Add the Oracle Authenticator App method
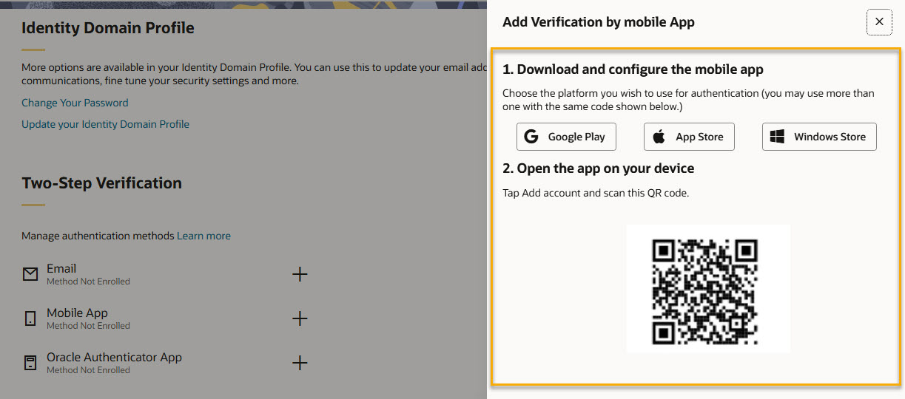The image size is (905, 399). tap(300, 364)
